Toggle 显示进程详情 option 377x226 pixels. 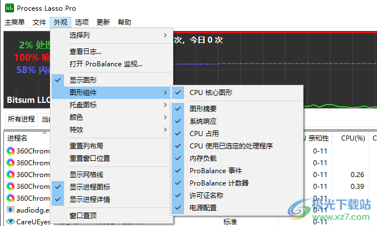click(x=112, y=199)
